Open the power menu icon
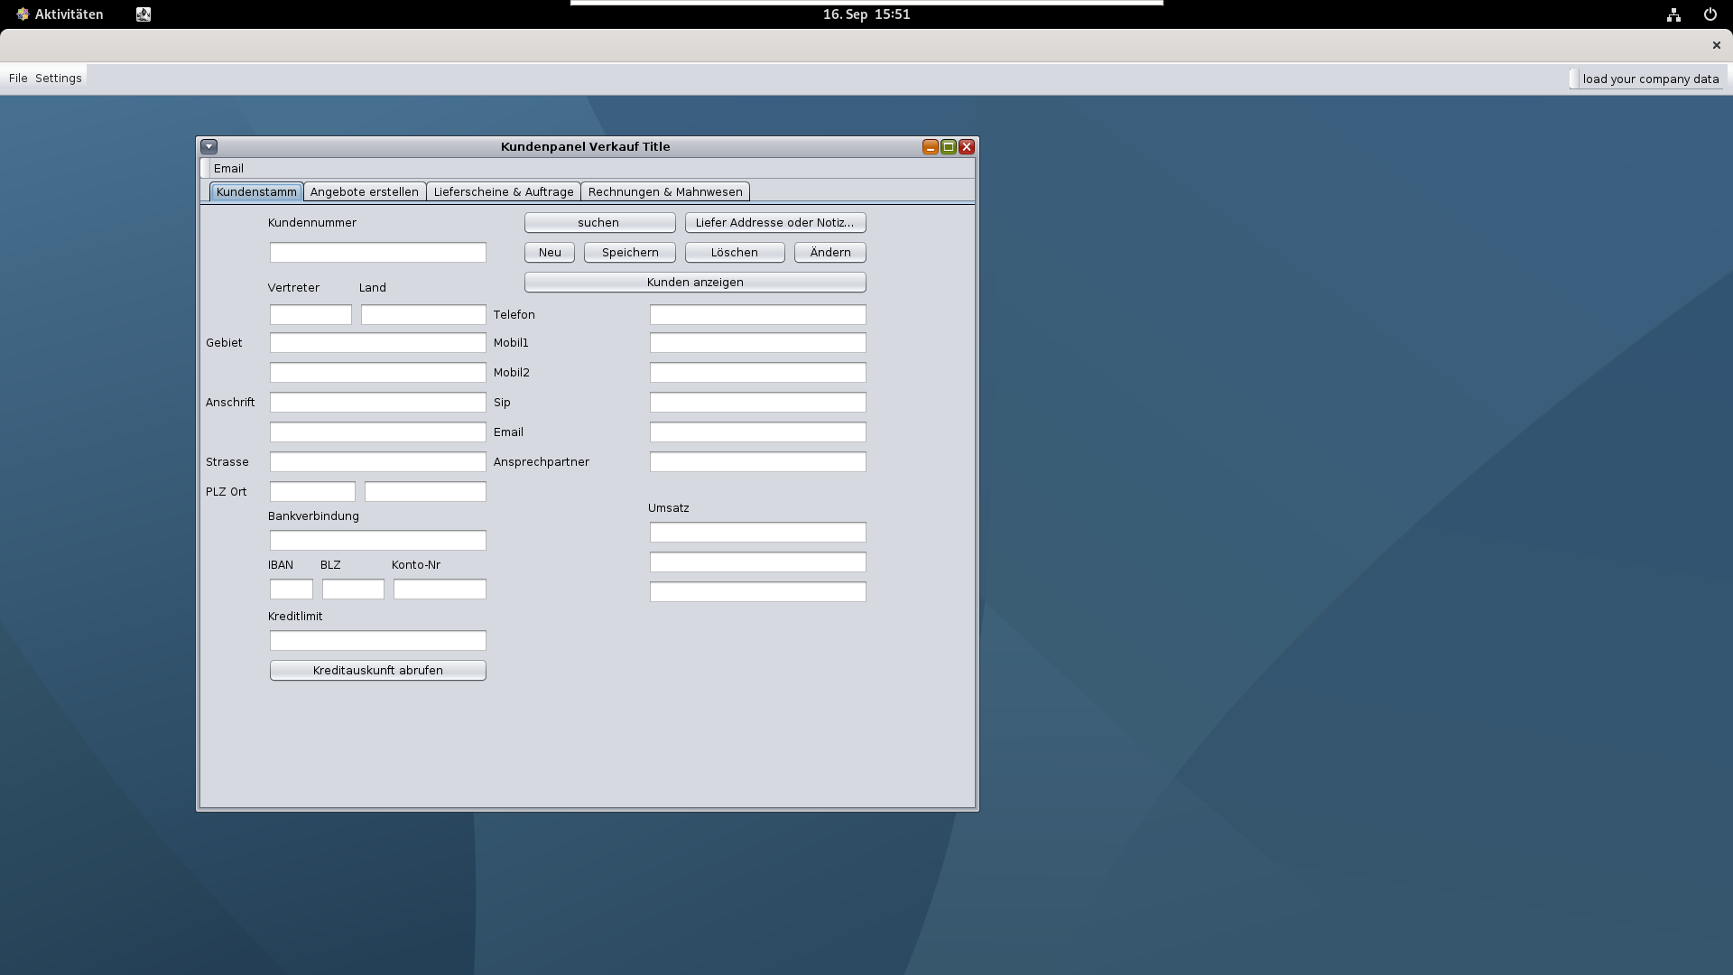 point(1710,14)
